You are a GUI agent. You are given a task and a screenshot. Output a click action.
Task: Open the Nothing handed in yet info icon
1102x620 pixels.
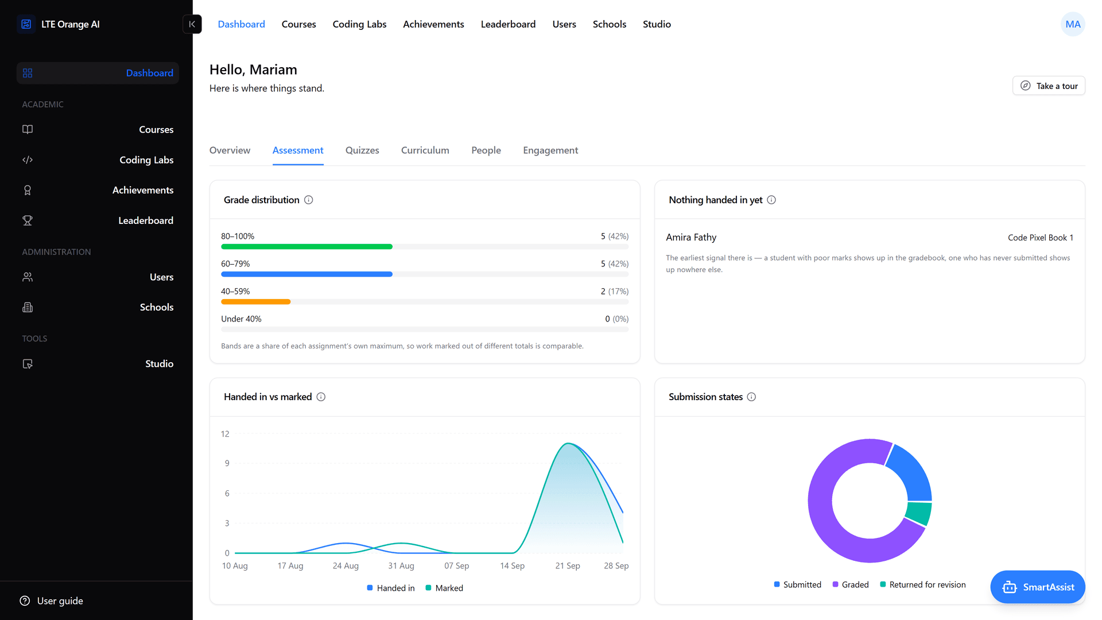771,200
